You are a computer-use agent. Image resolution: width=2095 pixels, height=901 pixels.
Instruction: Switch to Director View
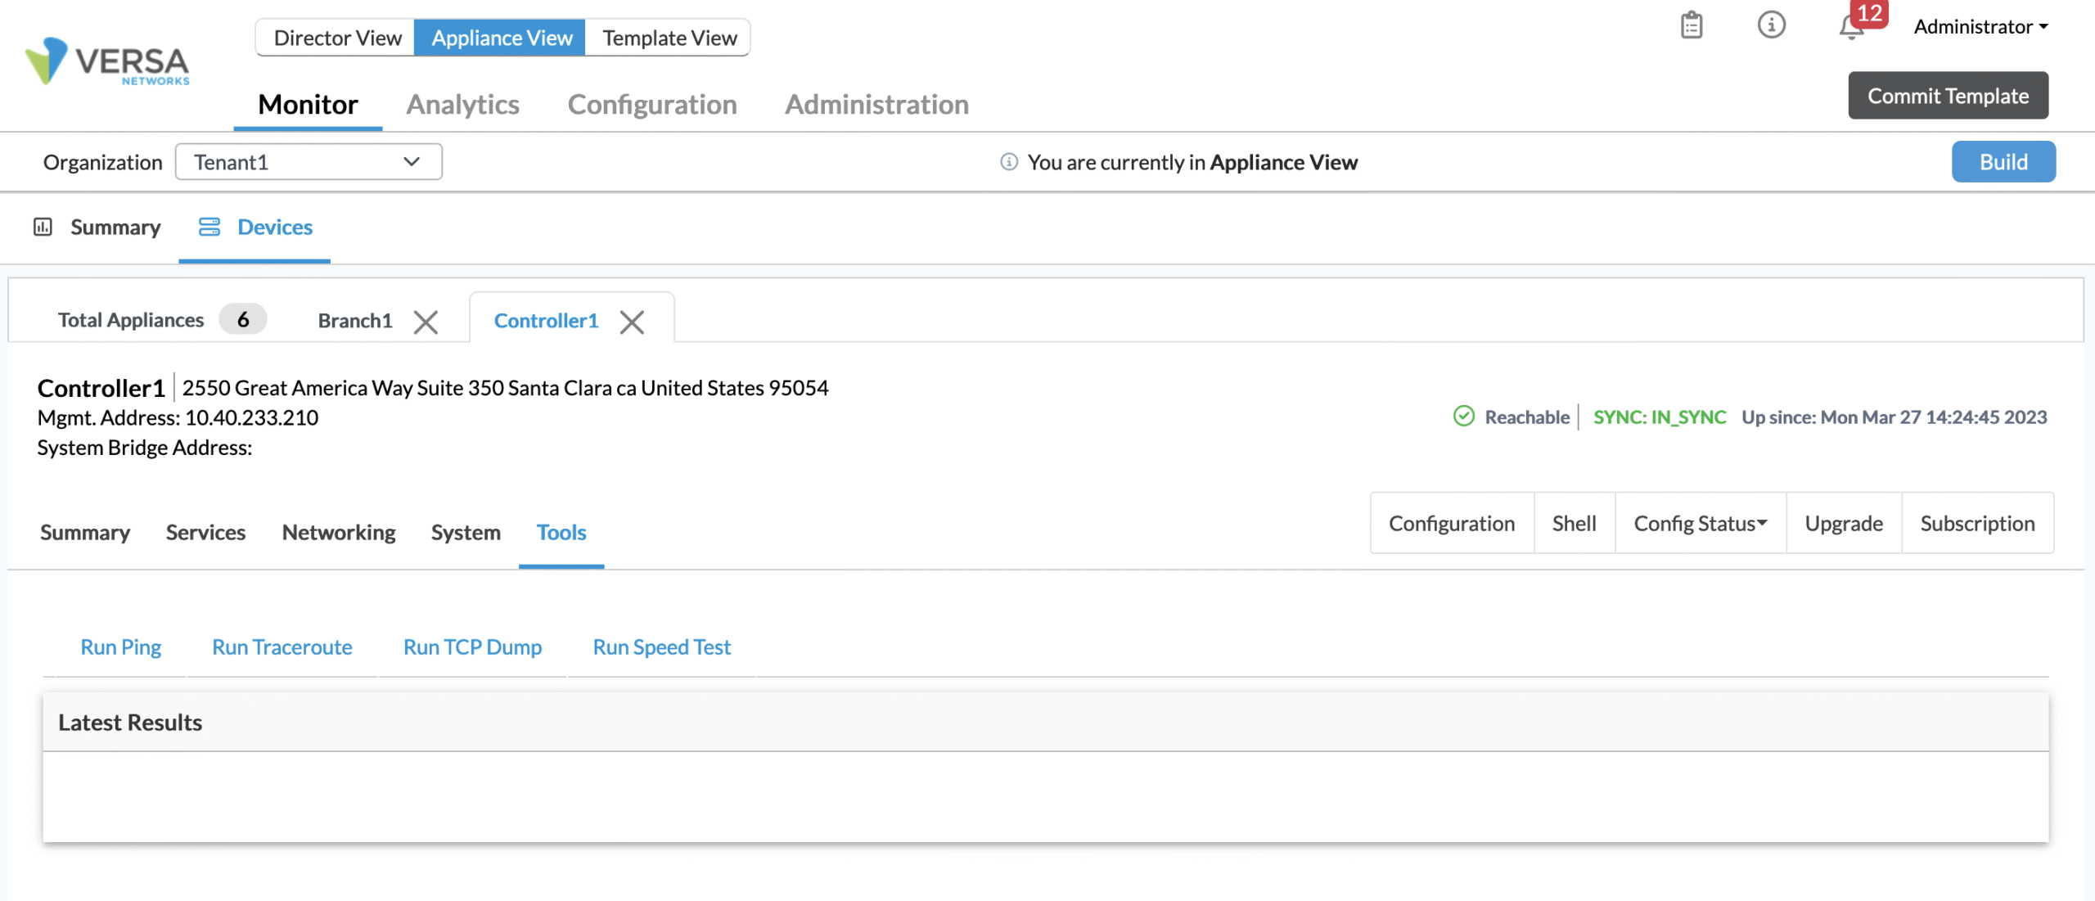[x=336, y=38]
